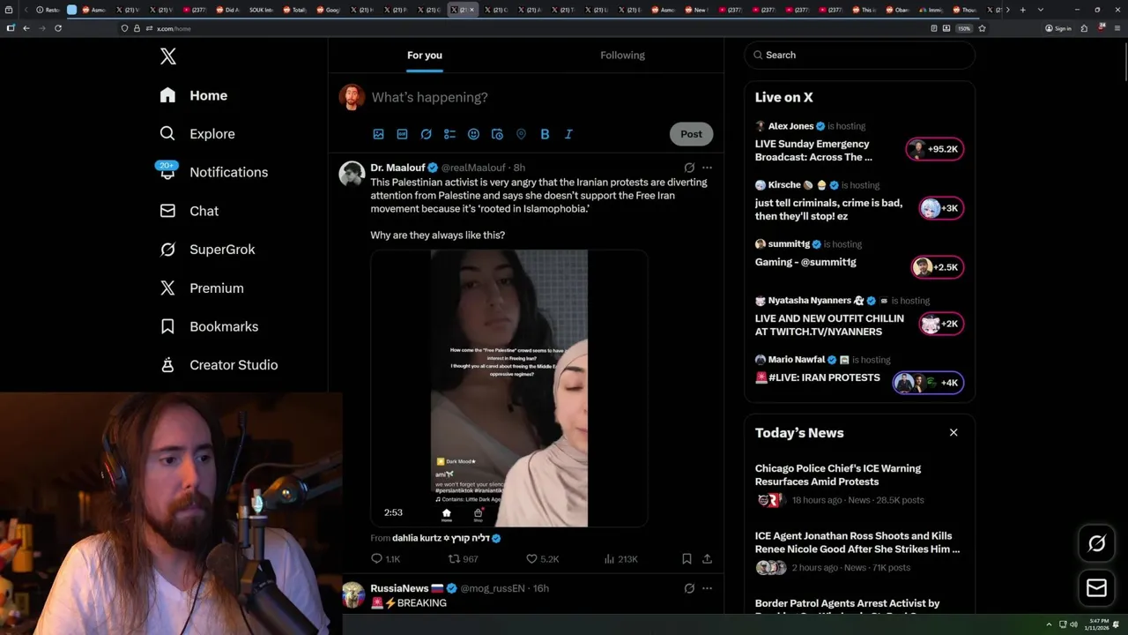Screen dimensions: 1128x635
Task: Toggle bold text formatting in composer
Action: point(545,134)
